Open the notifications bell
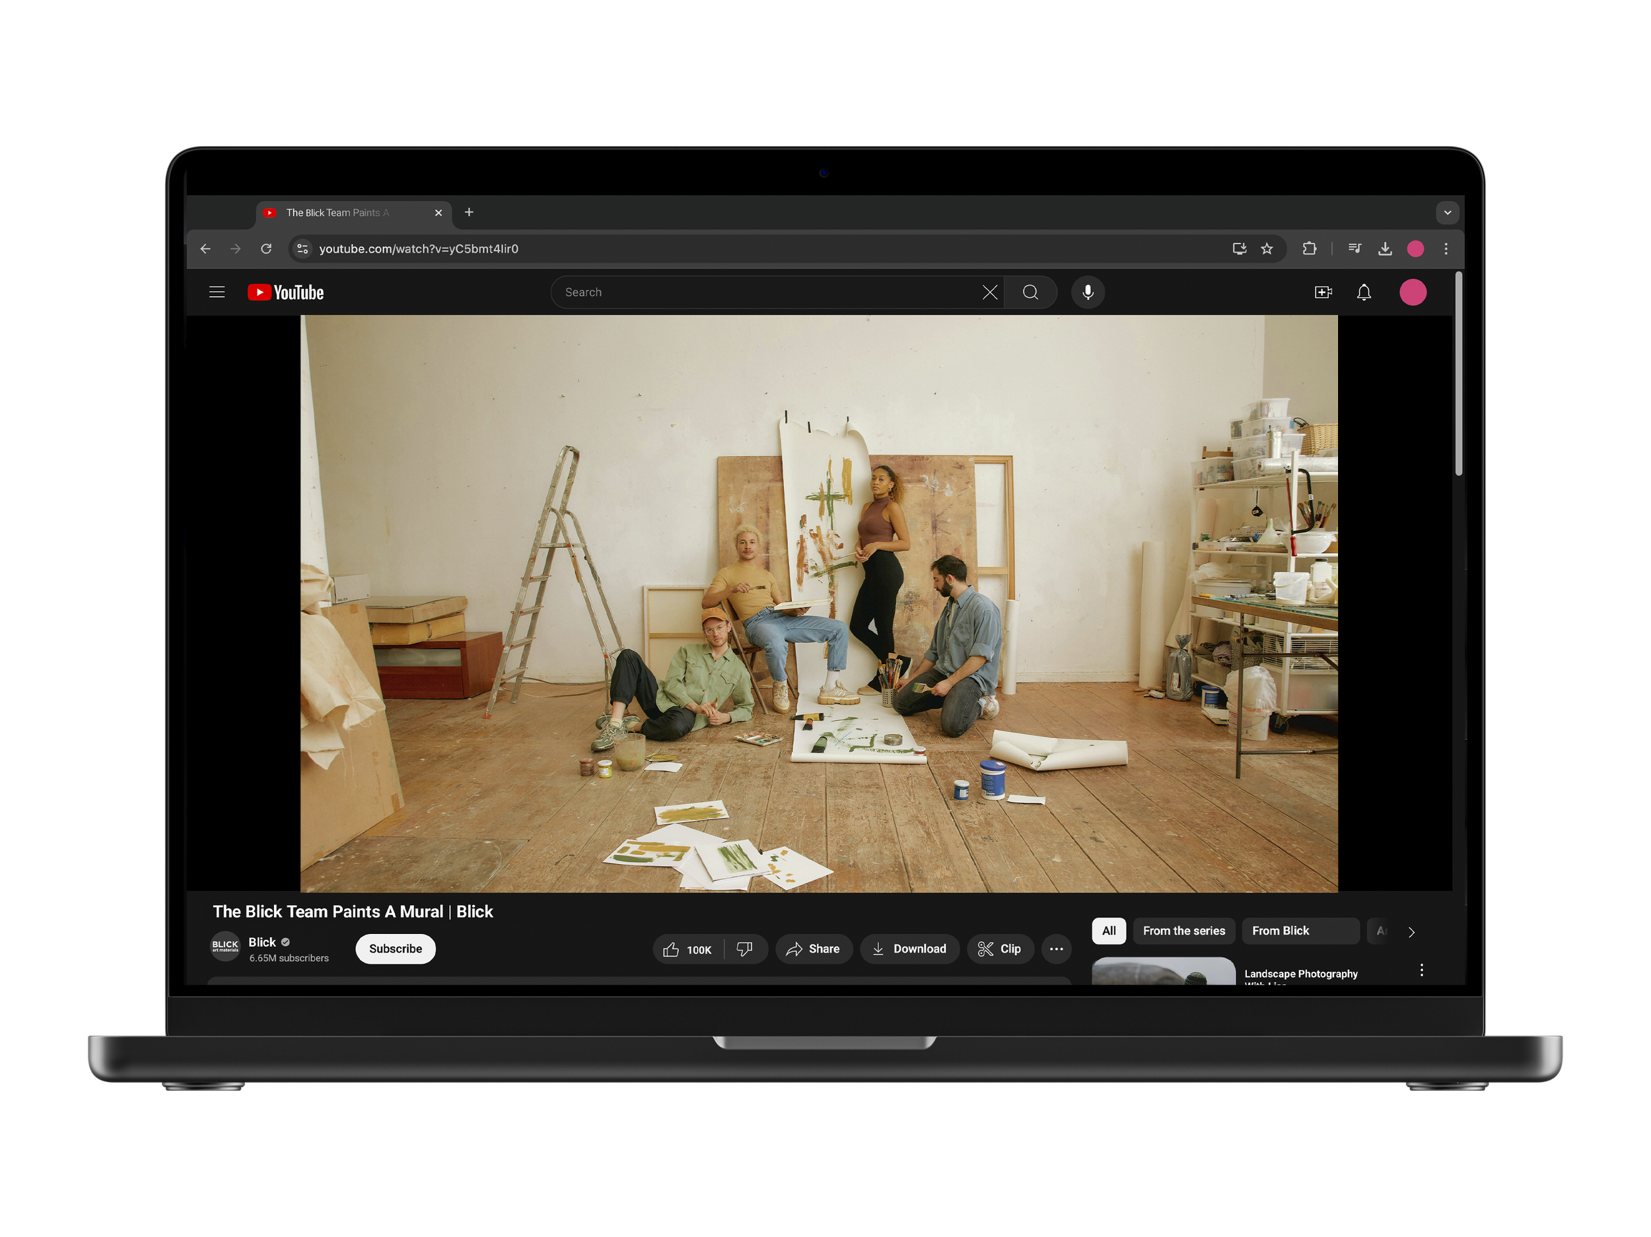Viewport: 1651px width, 1237px height. (x=1364, y=292)
